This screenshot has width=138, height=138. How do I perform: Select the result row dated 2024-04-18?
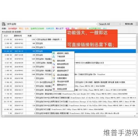point(69,86)
